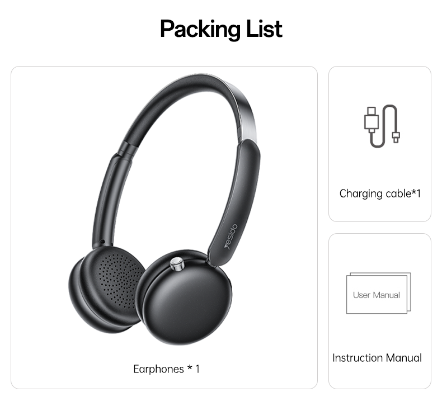
Task: Click the User Manual booklet icon
Action: coord(379,293)
